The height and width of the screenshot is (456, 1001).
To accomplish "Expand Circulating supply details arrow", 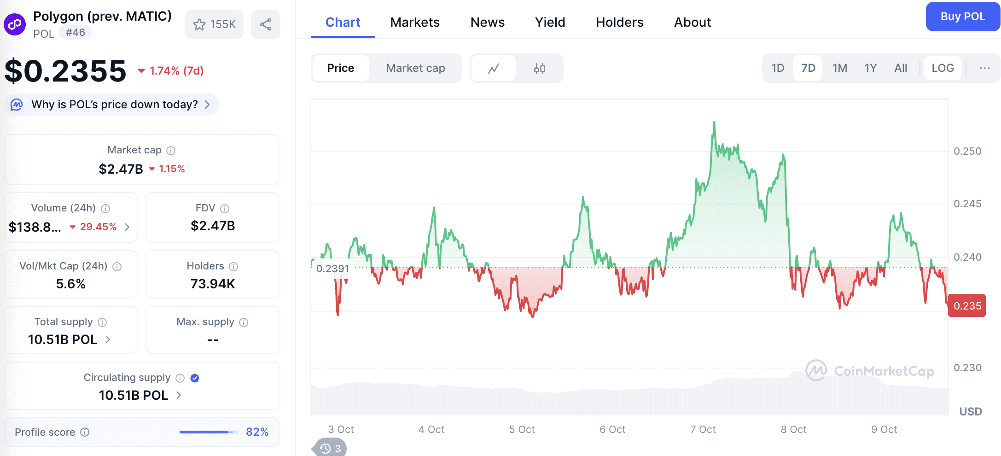I will point(179,395).
